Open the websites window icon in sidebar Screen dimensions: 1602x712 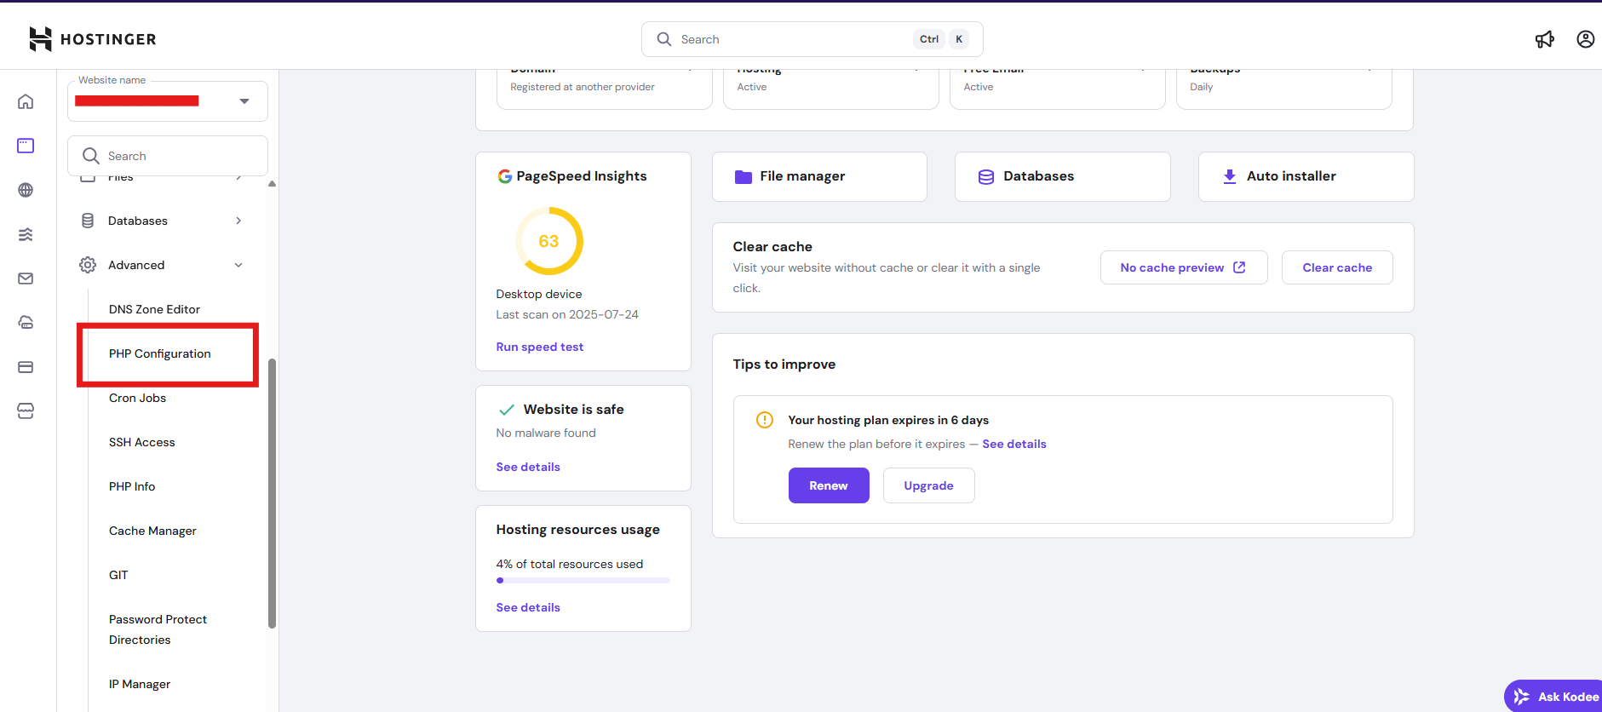coord(26,146)
